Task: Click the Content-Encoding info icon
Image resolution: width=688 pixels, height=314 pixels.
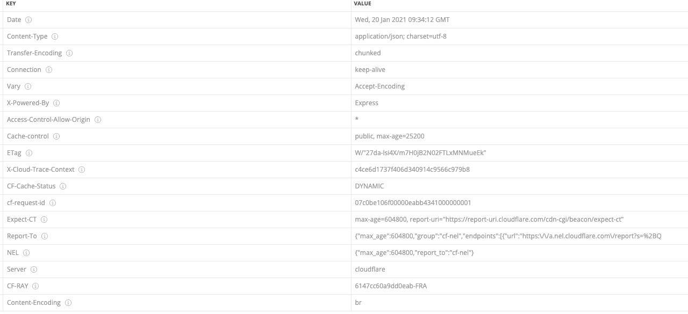Action: click(x=68, y=303)
